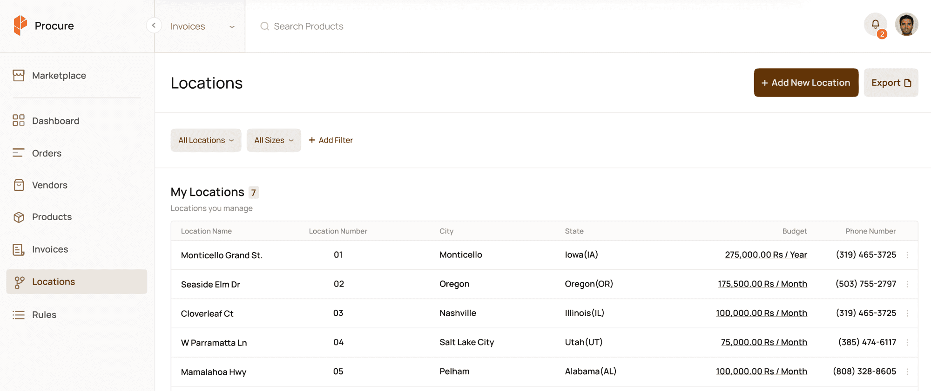Click the Procure logo icon
Image resolution: width=931 pixels, height=391 pixels.
20,26
